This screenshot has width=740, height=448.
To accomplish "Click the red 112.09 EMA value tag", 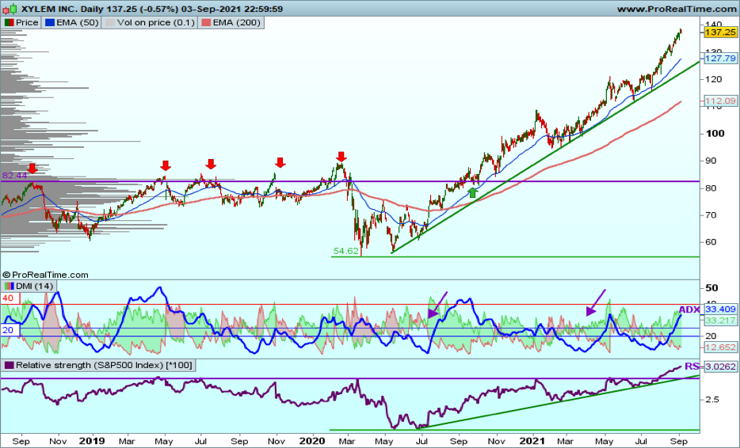I will [x=721, y=101].
